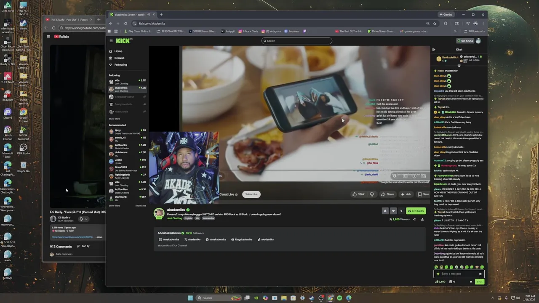Viewport: 539px width, 303px height.
Task: Open TikTok akademiks link
Action: click(x=266, y=239)
